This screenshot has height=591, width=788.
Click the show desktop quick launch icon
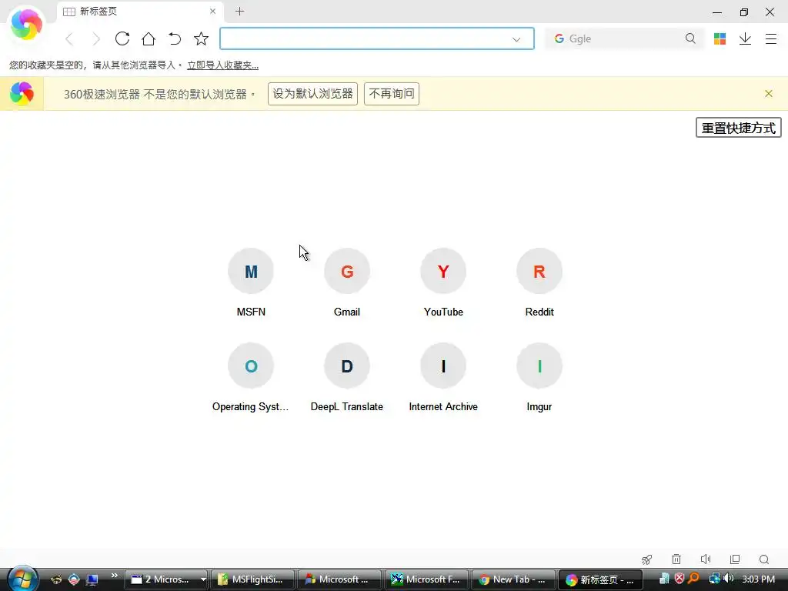[92, 579]
